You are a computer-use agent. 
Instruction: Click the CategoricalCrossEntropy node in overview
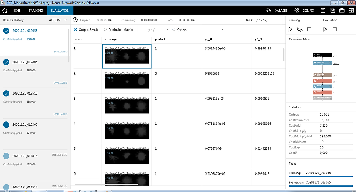pyautogui.click(x=323, y=98)
